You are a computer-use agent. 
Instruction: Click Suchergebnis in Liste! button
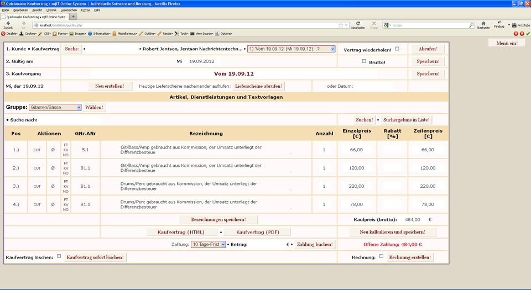click(x=406, y=120)
